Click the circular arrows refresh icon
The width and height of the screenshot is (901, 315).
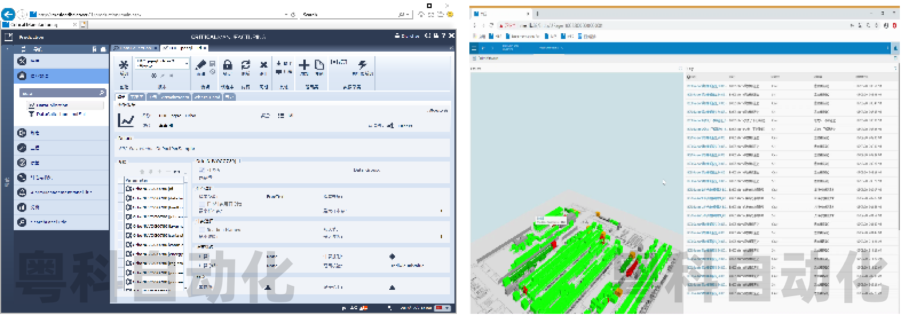point(246,65)
